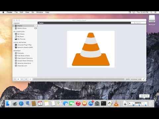Image resolution: width=159 pixels, height=119 pixels.
Task: Select Media Library in the sidebar
Action: [25, 28]
